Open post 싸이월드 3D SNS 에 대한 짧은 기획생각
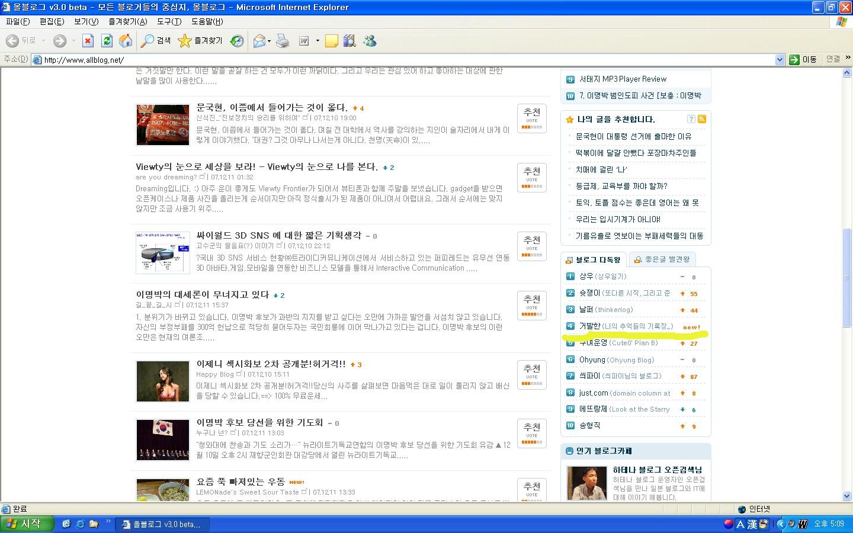 tap(278, 235)
